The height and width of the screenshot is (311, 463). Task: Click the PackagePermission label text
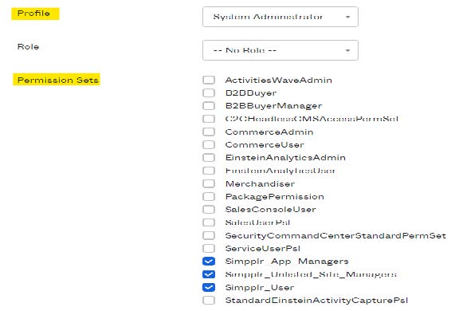pyautogui.click(x=275, y=197)
